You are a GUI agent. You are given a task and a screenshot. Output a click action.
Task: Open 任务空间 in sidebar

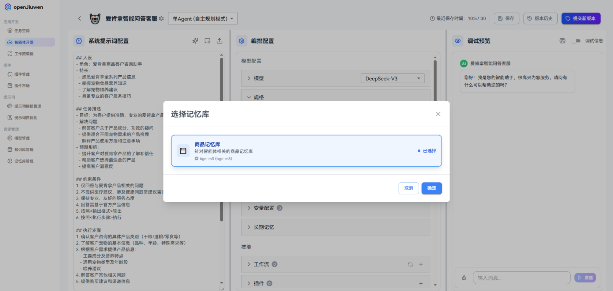(x=30, y=31)
